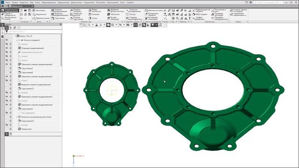Viewport: 299px width, 168px height.
Task: Open Информация об объекте tool
Action: click(201, 10)
